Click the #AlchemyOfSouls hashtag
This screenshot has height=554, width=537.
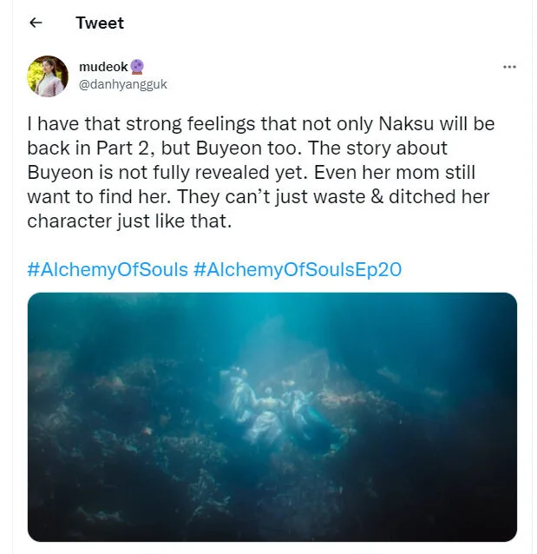[x=108, y=269]
